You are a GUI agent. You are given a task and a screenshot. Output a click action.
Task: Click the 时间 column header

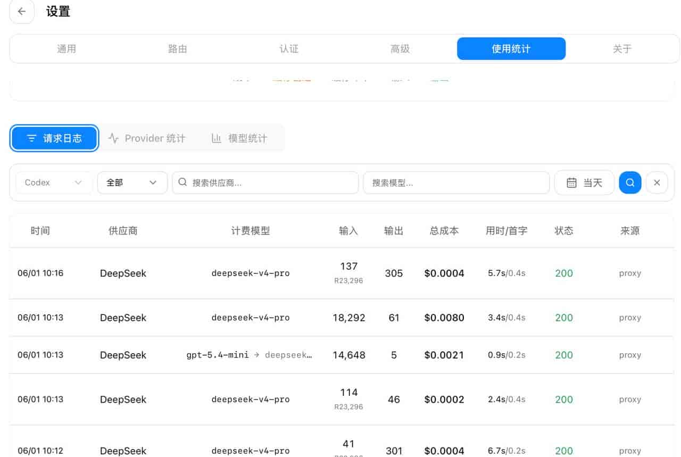click(40, 231)
